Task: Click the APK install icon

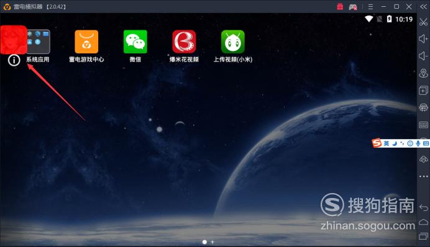Action: (x=423, y=107)
